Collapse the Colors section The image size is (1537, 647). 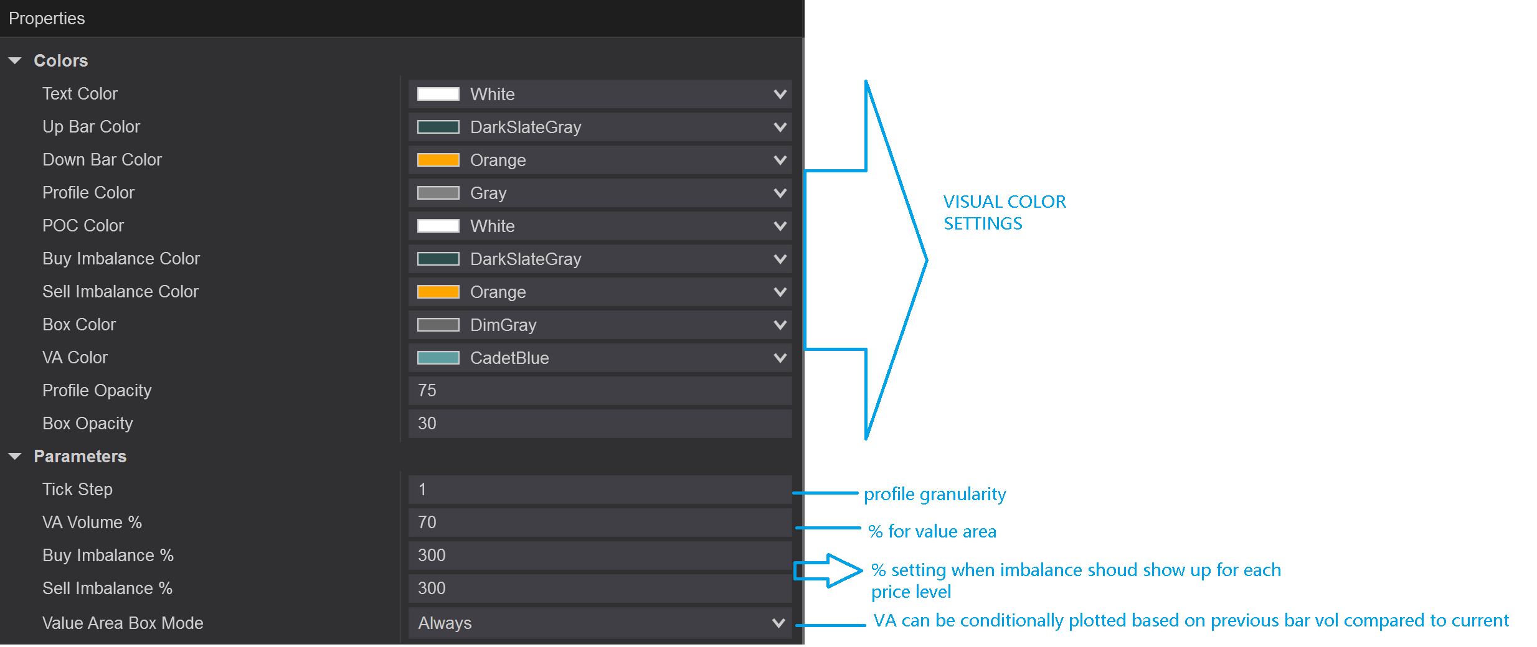coord(16,60)
